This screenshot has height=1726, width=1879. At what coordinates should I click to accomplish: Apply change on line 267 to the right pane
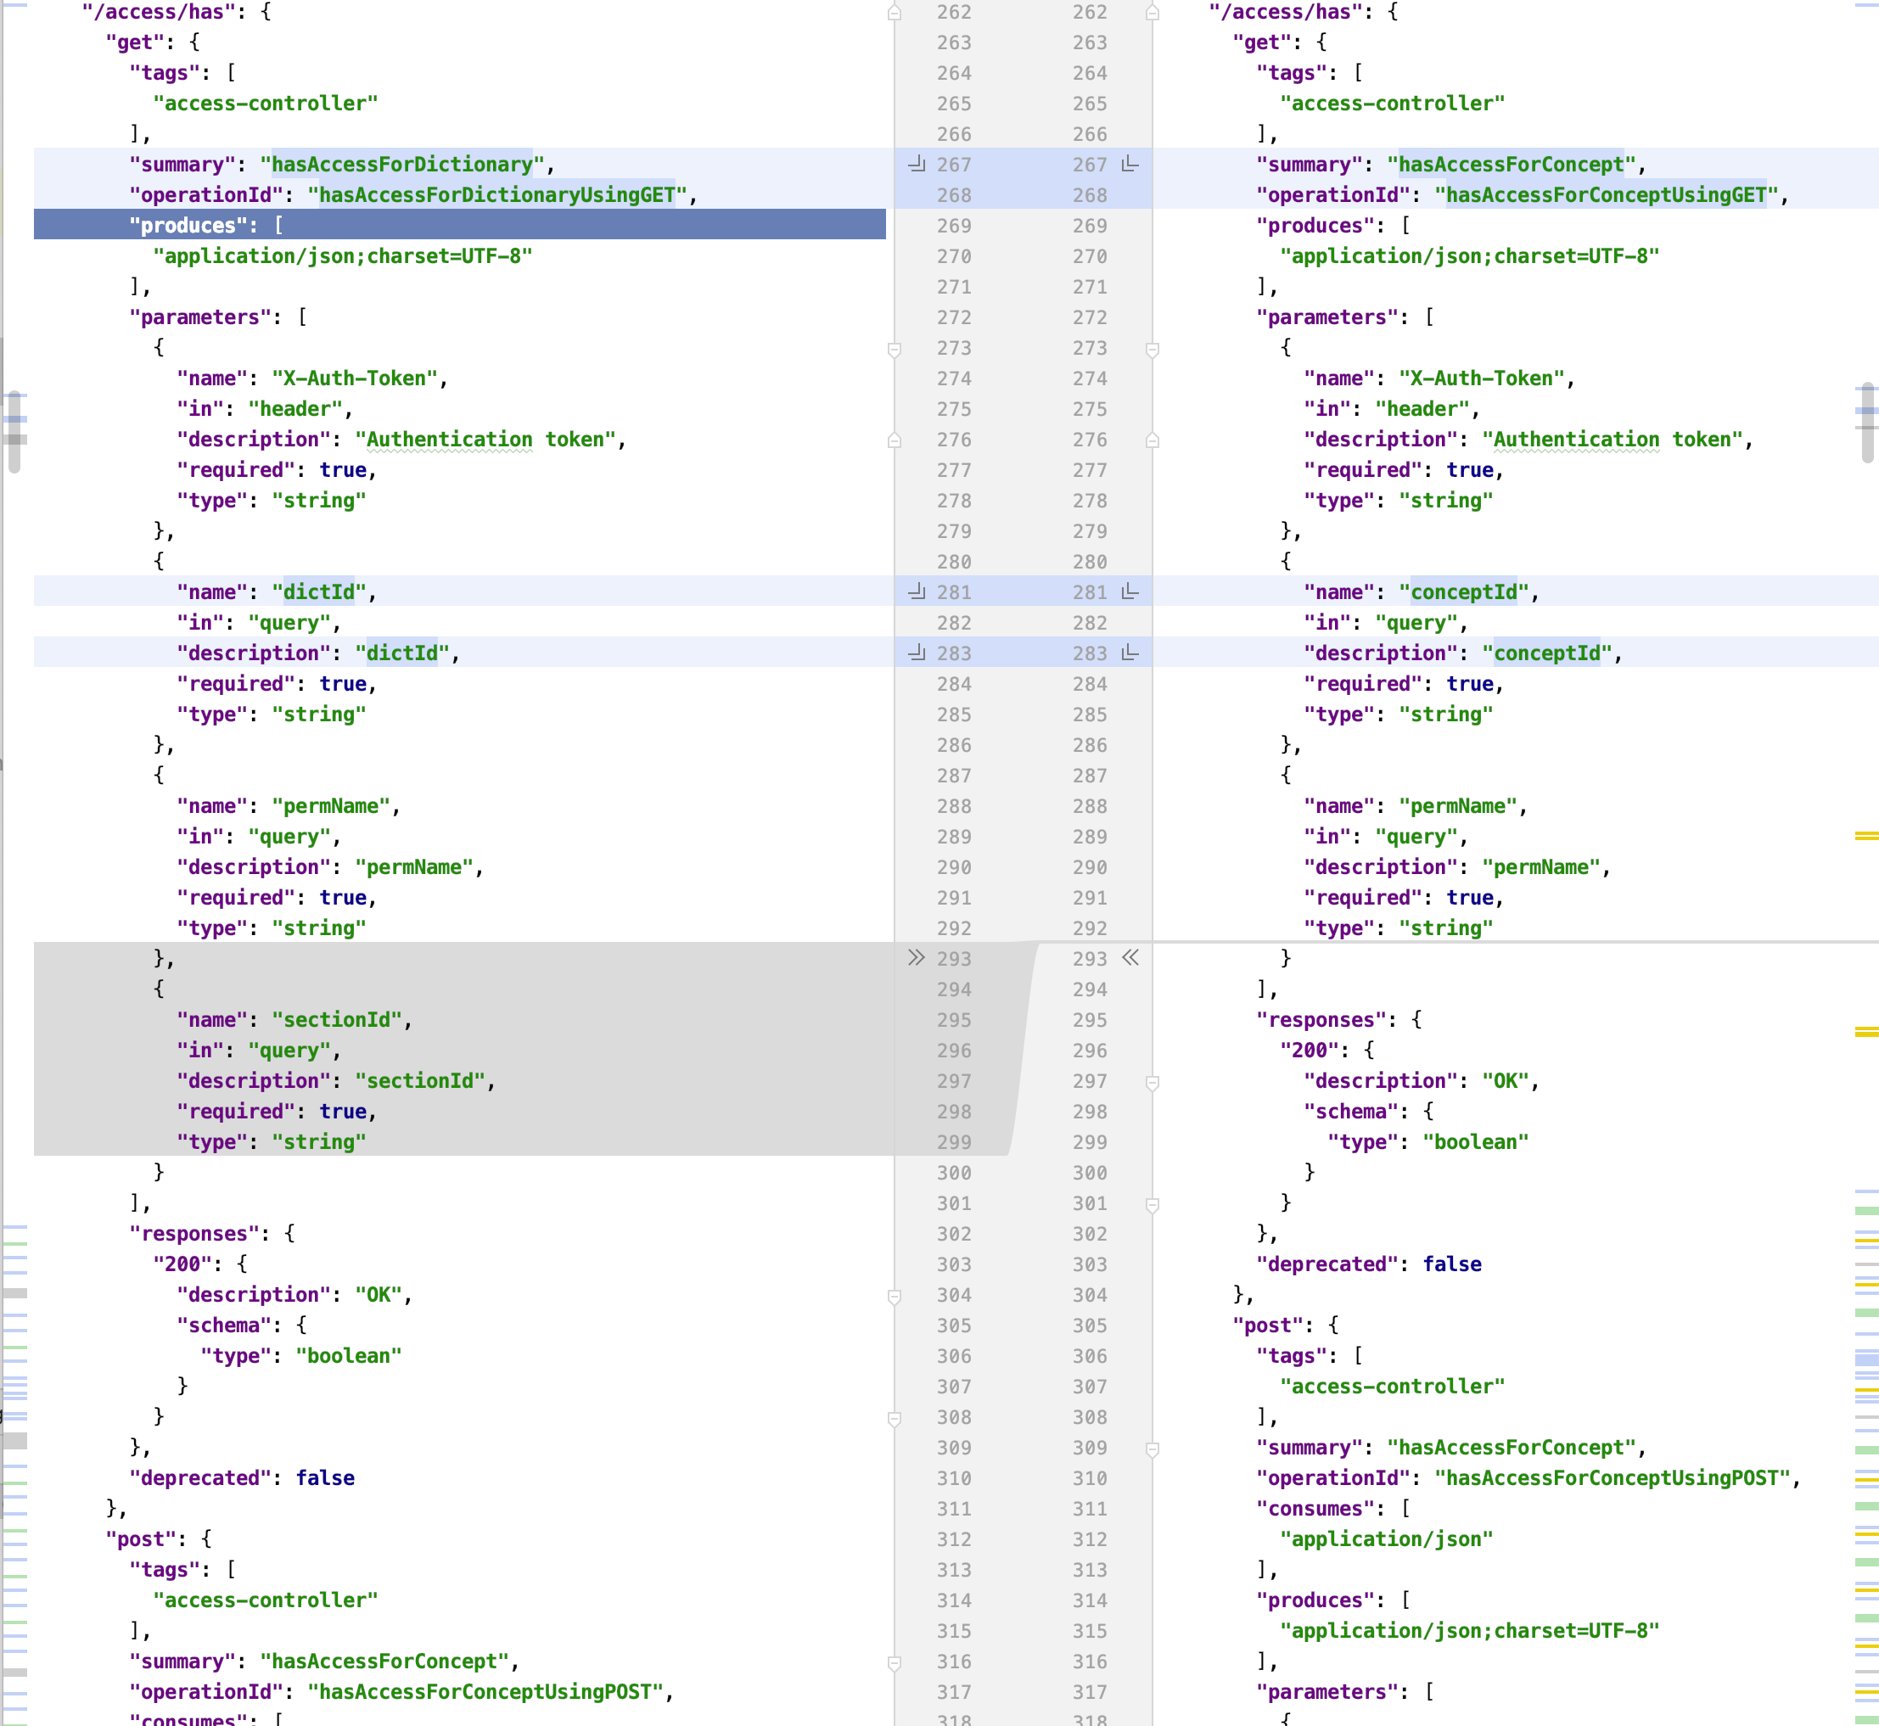[x=917, y=165]
